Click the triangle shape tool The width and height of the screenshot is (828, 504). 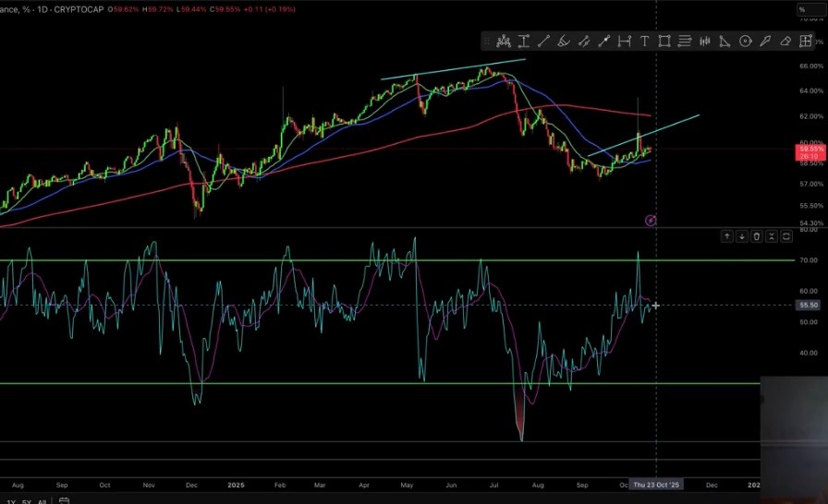coord(724,41)
